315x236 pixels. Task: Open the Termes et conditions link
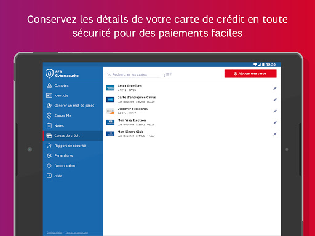coord(77,232)
